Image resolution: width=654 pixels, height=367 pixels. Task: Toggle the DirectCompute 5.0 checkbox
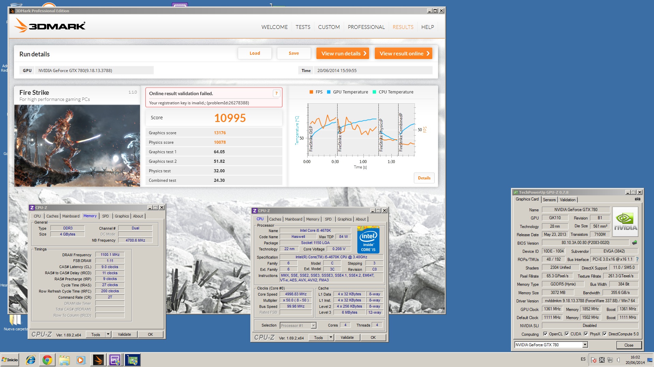point(605,334)
